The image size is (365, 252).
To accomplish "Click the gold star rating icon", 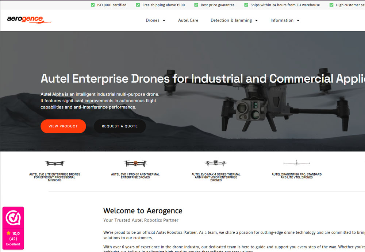I will click(x=9, y=233).
